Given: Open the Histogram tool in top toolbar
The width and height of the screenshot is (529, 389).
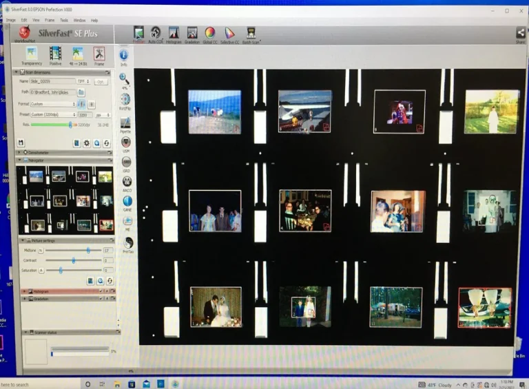Looking at the screenshot, I should pos(174,33).
